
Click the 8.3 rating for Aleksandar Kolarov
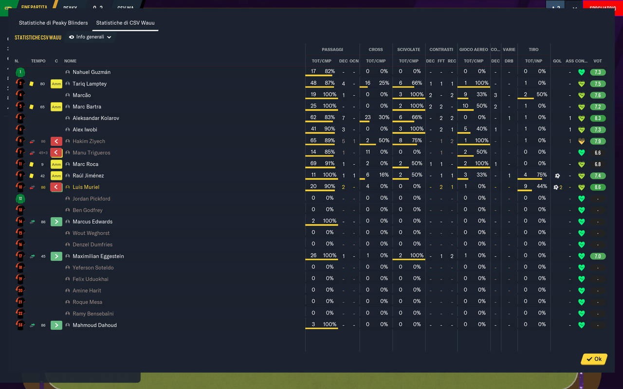598,118
